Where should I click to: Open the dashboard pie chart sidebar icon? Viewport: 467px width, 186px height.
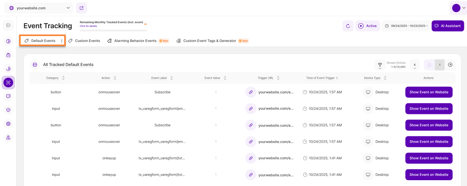(x=8, y=41)
